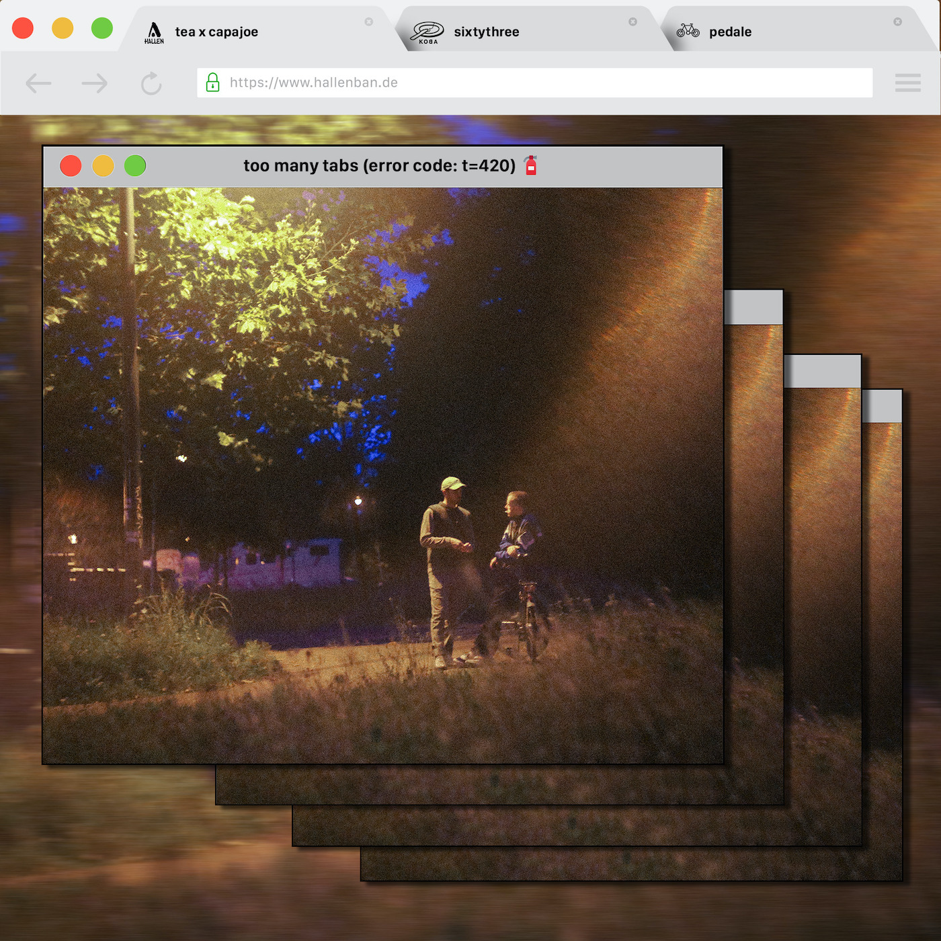The height and width of the screenshot is (941, 941).
Task: Select the rearmost stacked window title bar
Action: [882, 406]
